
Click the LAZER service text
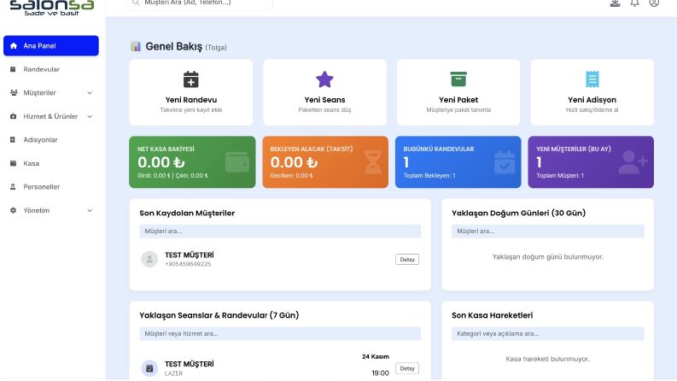[173, 373]
